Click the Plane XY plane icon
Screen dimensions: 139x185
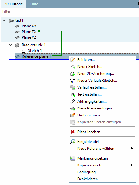(17, 26)
